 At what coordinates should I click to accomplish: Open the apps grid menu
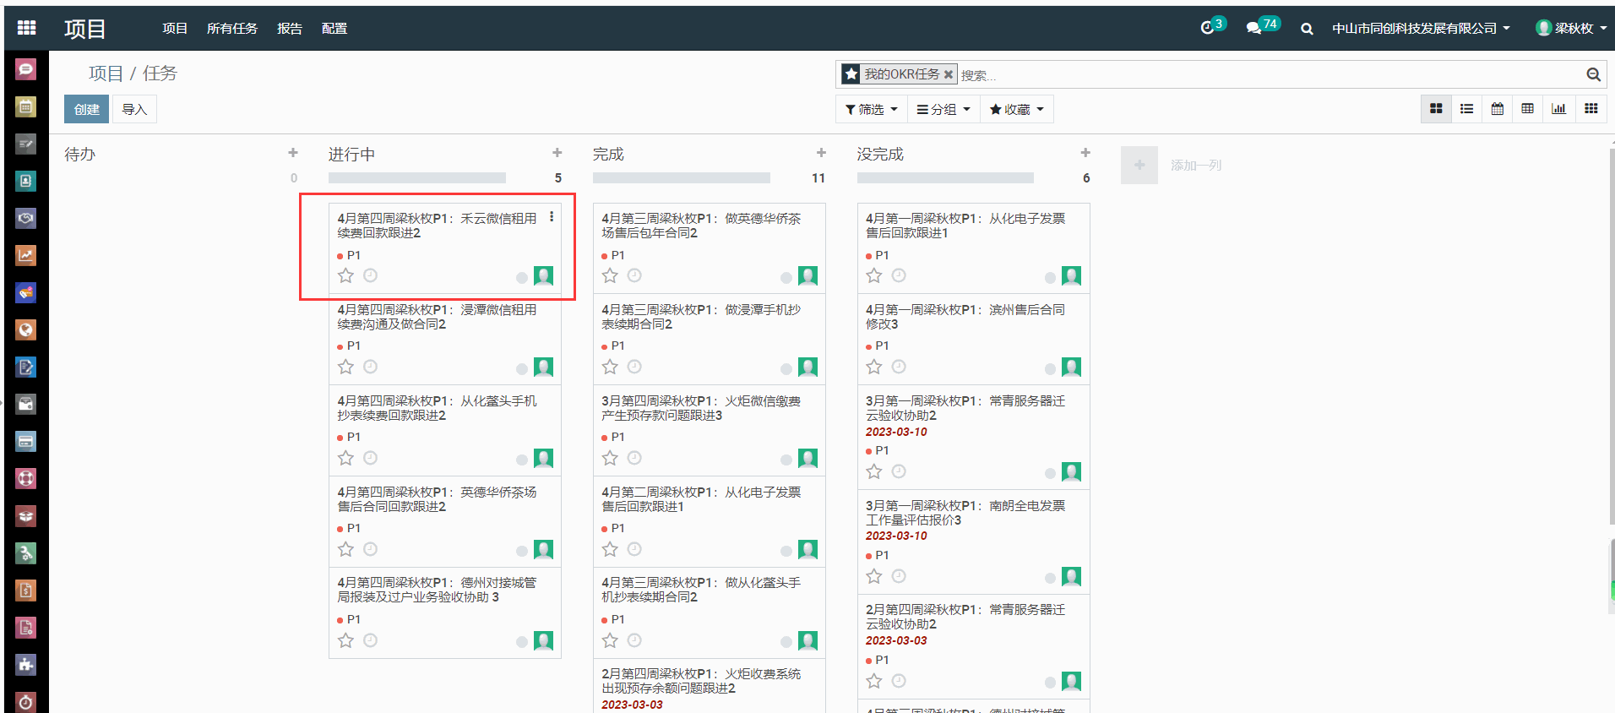(x=26, y=28)
